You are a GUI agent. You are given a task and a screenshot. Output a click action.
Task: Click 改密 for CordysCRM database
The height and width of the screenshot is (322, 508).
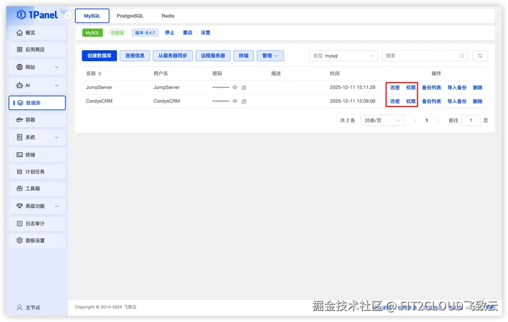(x=395, y=101)
